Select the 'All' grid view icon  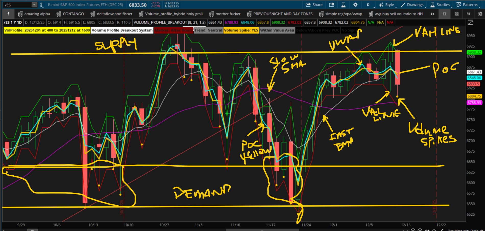[x=468, y=14]
